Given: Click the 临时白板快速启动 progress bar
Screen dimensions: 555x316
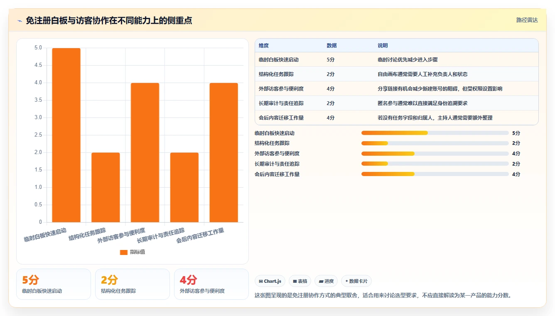Looking at the screenshot, I should pos(435,133).
